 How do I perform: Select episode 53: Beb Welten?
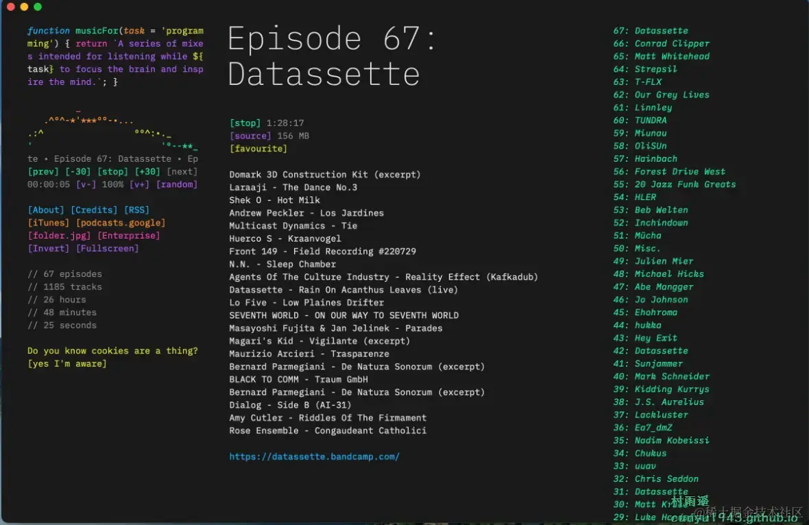coord(650,210)
